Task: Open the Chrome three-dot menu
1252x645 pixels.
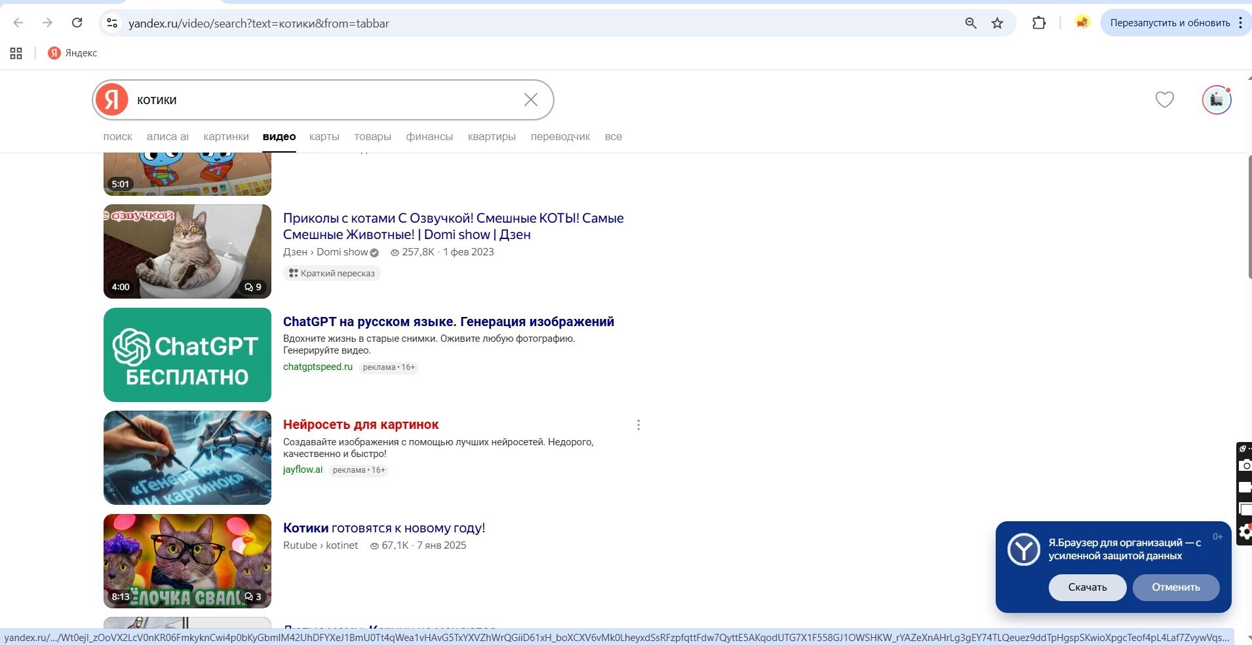Action: pos(1240,23)
